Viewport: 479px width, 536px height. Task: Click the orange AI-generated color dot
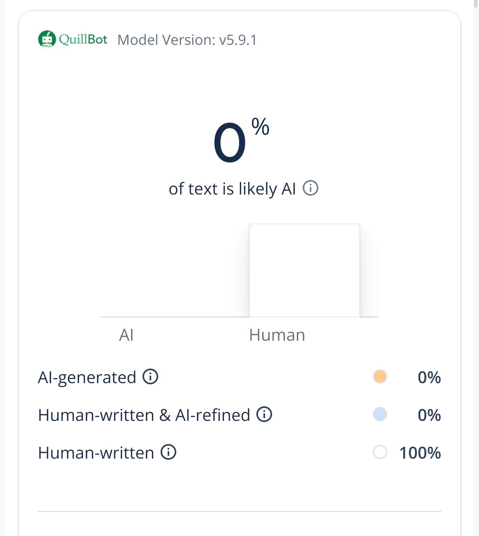click(x=380, y=376)
